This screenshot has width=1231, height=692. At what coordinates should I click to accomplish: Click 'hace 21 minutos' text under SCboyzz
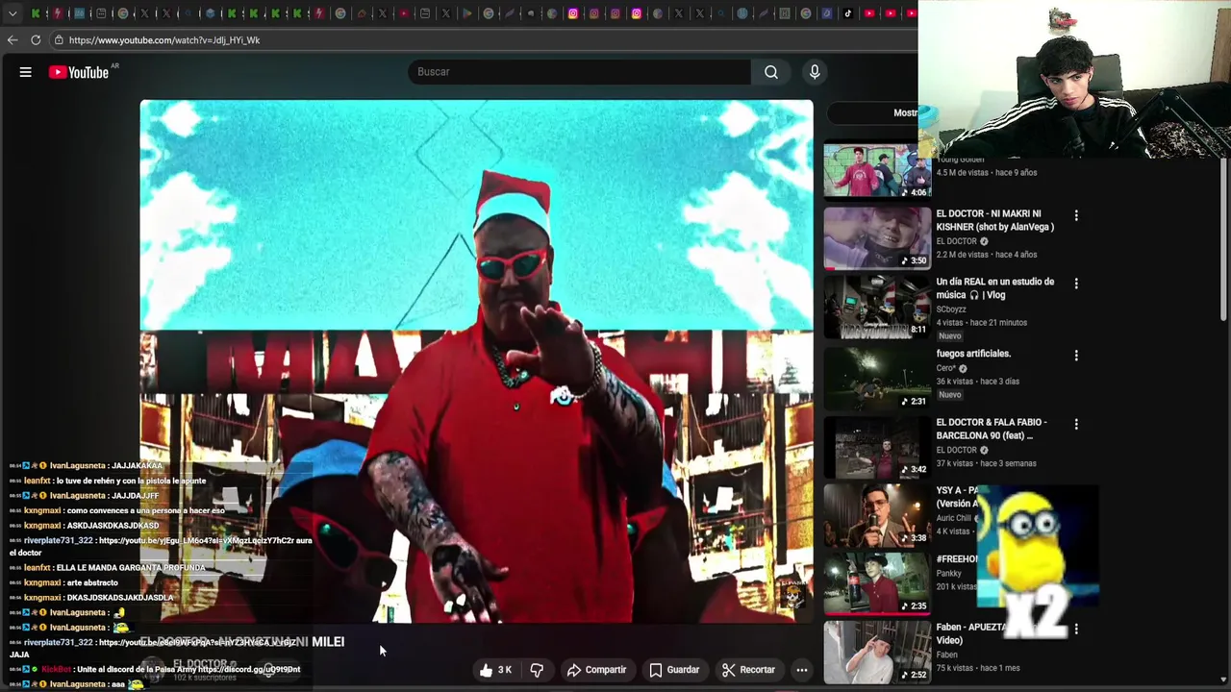[x=999, y=323]
